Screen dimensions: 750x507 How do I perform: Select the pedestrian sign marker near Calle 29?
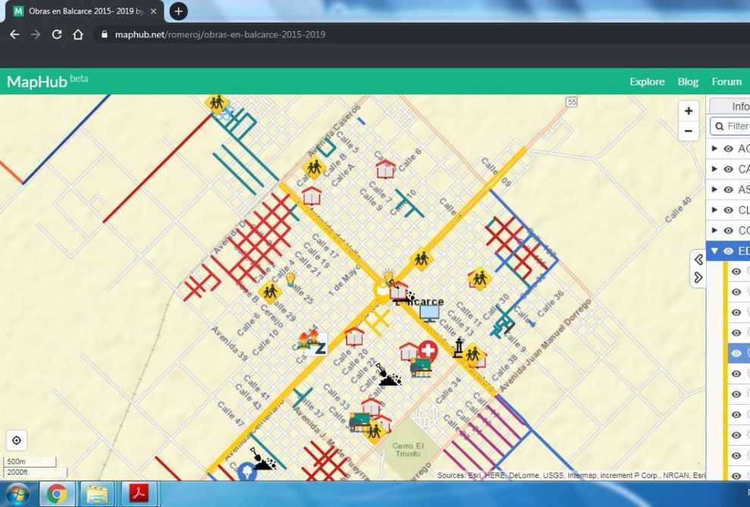click(270, 291)
